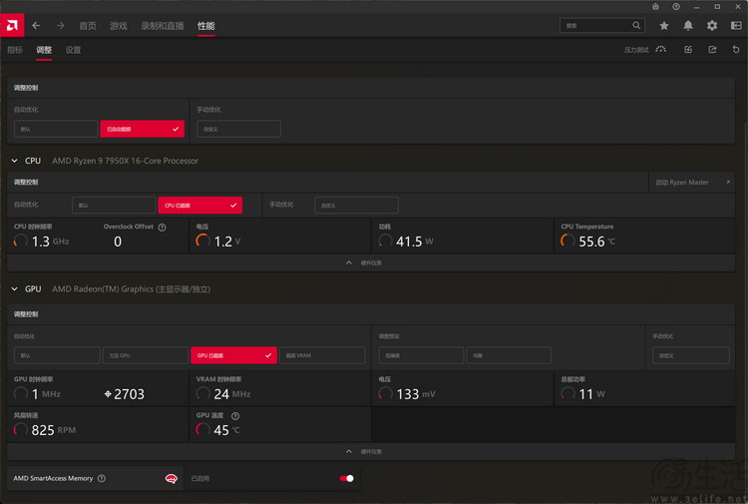Open the 设置 sub-tab under Performance
Image resolution: width=748 pixels, height=504 pixels.
[73, 50]
